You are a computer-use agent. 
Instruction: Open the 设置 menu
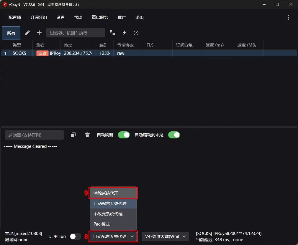tap(60, 17)
